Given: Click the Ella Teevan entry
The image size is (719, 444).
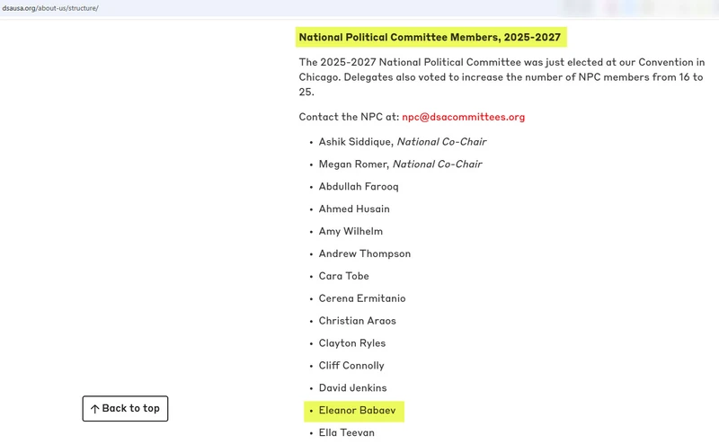Looking at the screenshot, I should pyautogui.click(x=346, y=432).
